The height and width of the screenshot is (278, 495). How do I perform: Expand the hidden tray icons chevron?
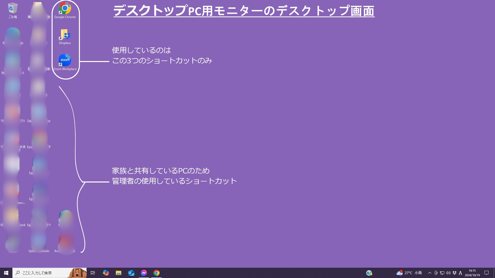pos(430,273)
